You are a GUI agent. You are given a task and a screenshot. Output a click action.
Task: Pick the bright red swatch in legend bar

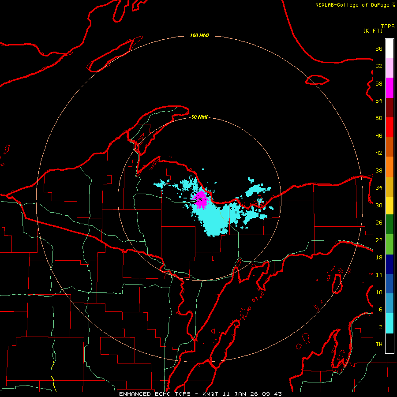(390, 127)
